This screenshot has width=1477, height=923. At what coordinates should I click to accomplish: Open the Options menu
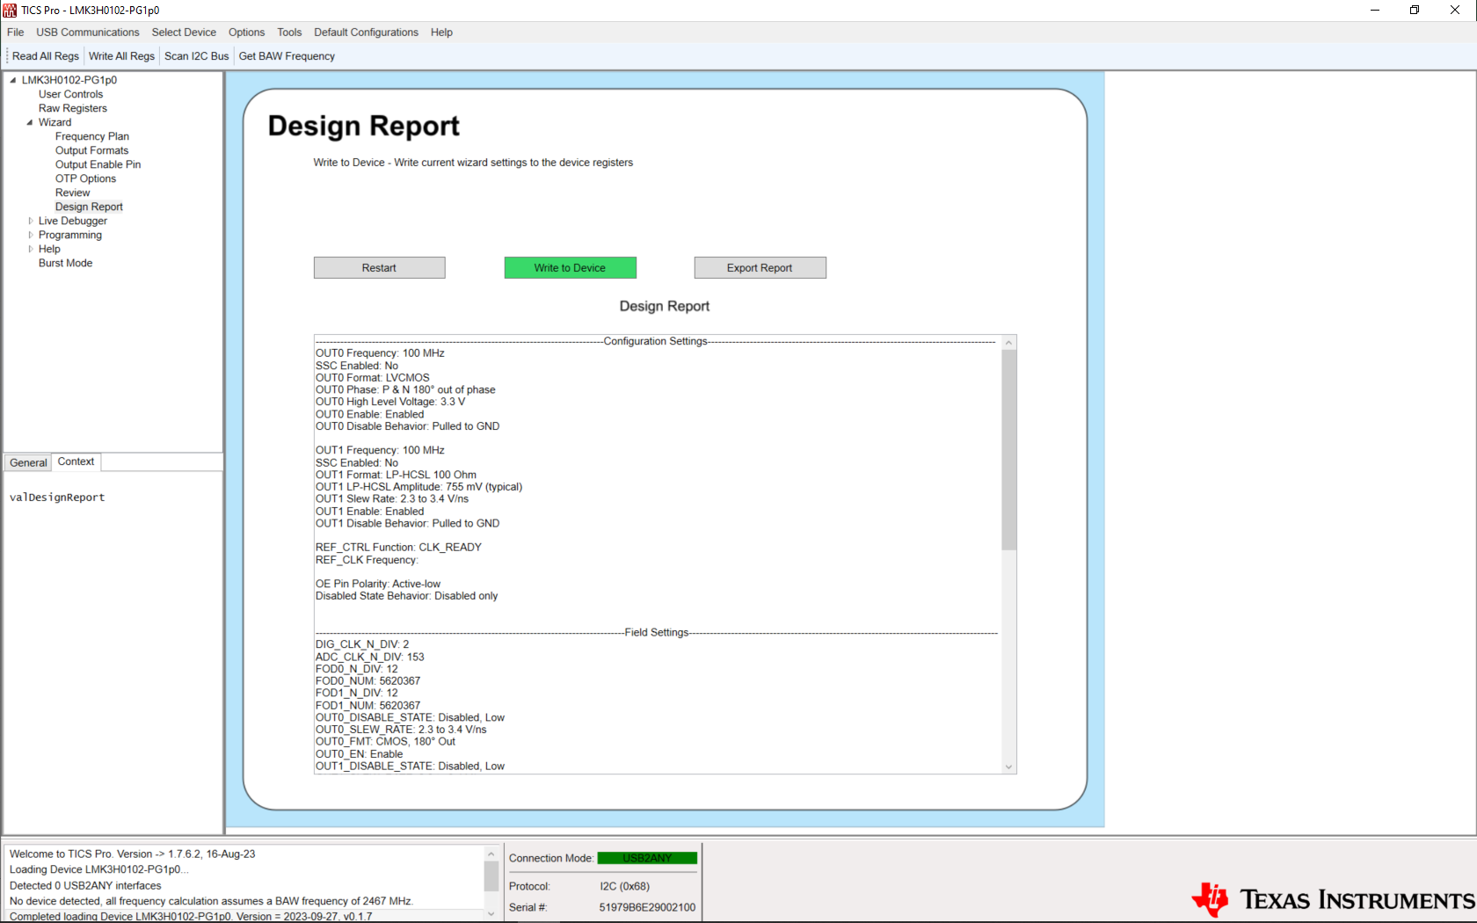(246, 33)
